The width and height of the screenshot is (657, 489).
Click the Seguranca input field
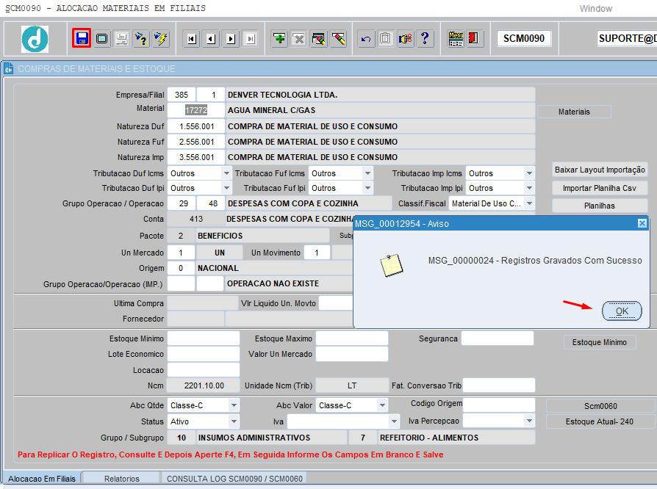click(x=498, y=338)
